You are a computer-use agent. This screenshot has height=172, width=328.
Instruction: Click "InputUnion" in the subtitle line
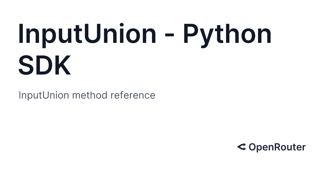click(x=44, y=95)
